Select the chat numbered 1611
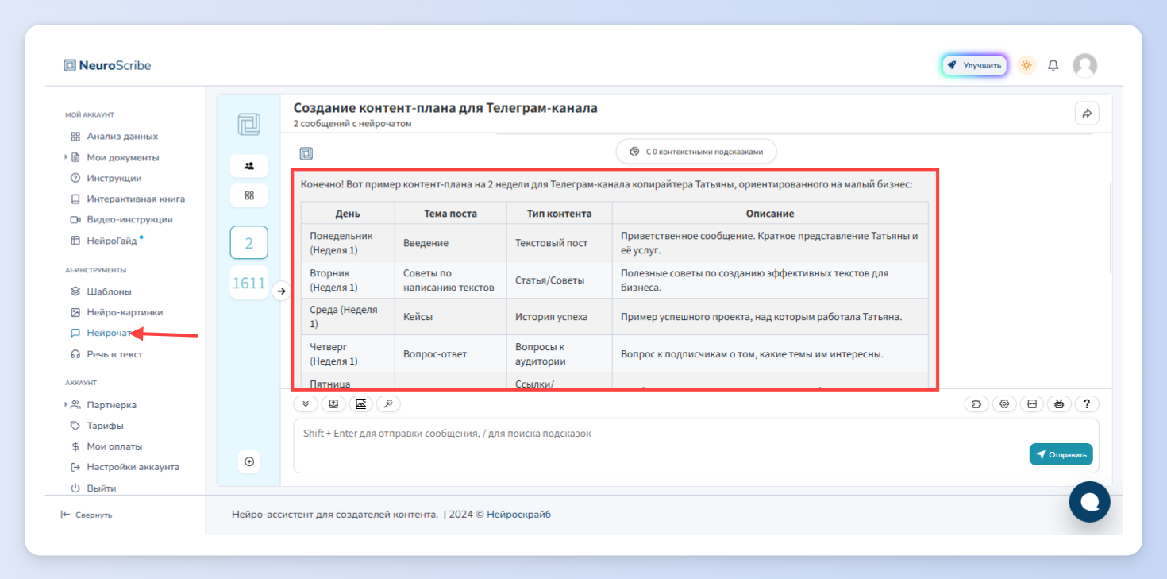Screen dimensions: 1167x579 tap(248, 282)
